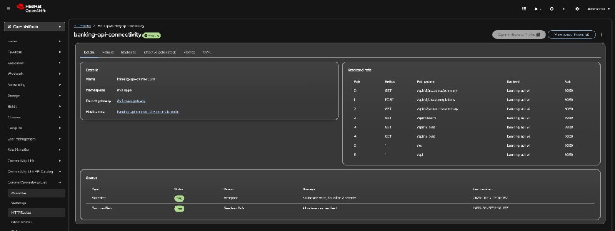Click path /api/whoami in Backend refs
Image resolution: width=615 pixels, height=231 pixels.
[426, 118]
